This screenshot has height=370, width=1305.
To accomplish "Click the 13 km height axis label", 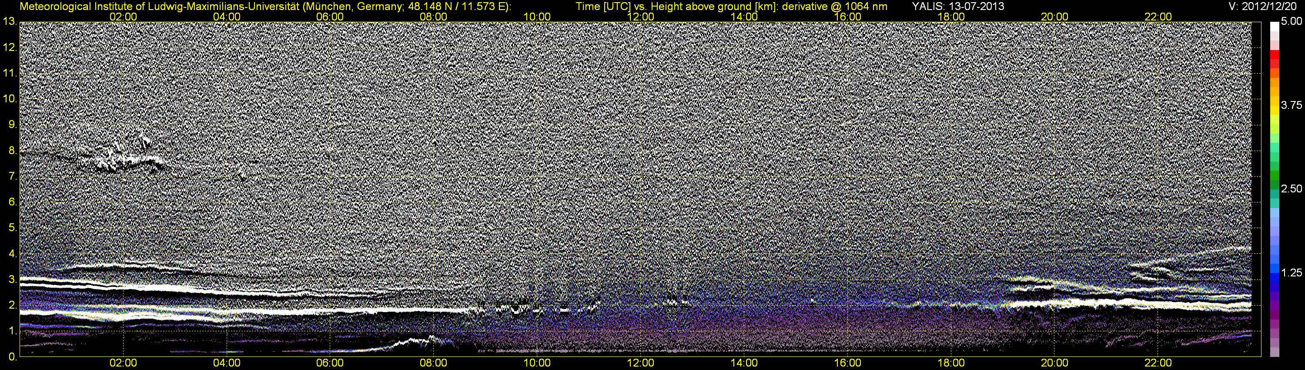I will pos(10,21).
